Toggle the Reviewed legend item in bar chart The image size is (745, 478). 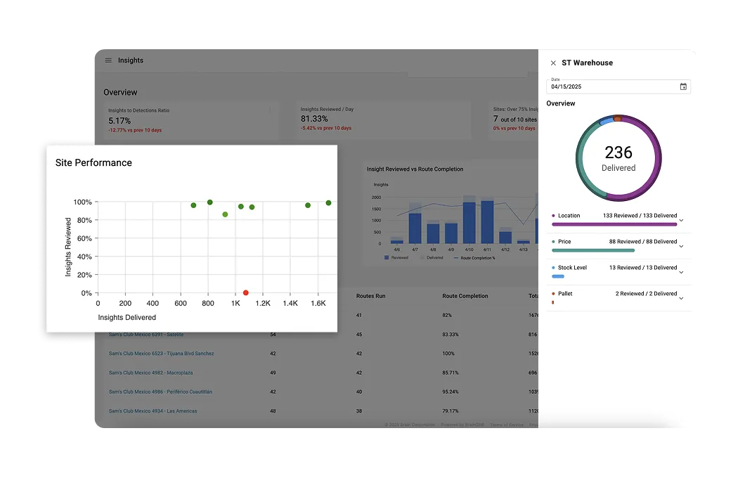point(396,257)
